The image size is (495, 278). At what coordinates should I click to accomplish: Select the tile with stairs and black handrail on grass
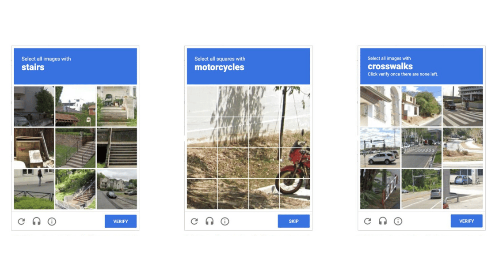pos(76,147)
